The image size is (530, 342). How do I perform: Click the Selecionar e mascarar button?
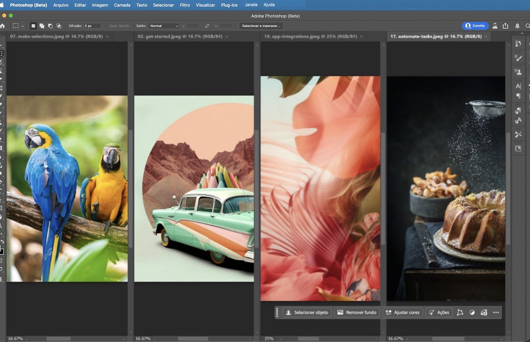pos(261,26)
